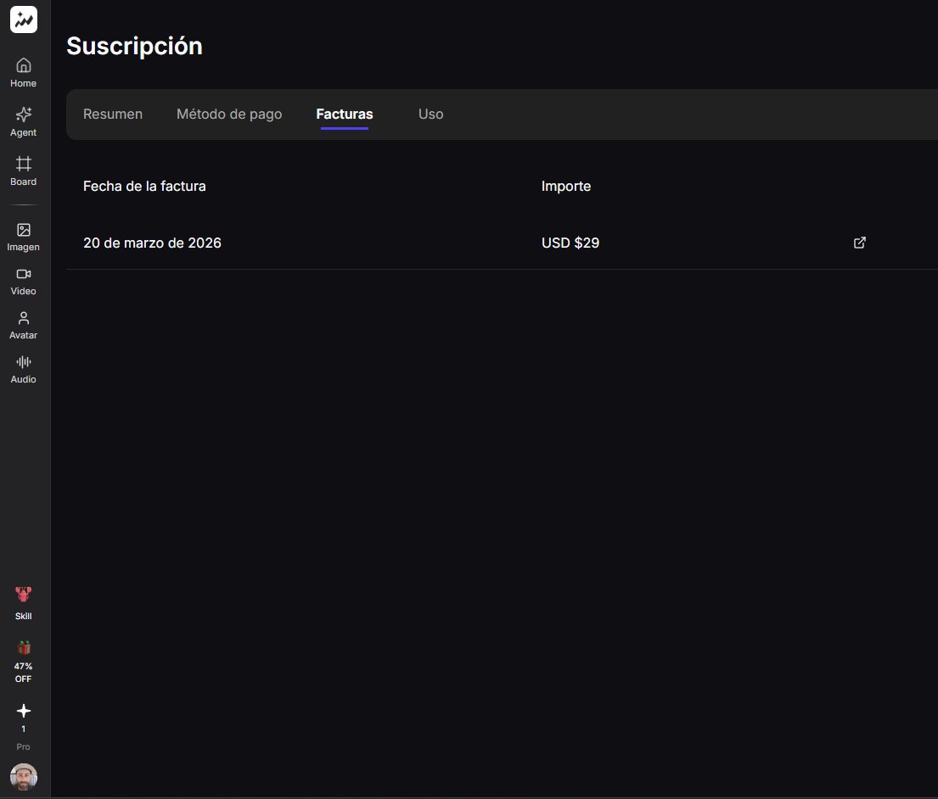Switch to the Uso tab
The height and width of the screenshot is (799, 938).
tap(430, 115)
